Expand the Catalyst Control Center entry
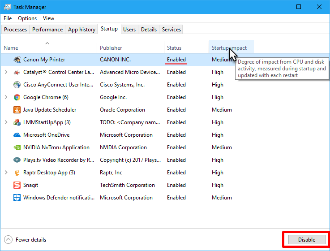This screenshot has width=330, height=251. [x=6, y=72]
